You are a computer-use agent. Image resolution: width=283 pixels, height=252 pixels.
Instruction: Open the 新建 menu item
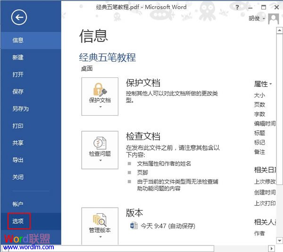pyautogui.click(x=18, y=58)
